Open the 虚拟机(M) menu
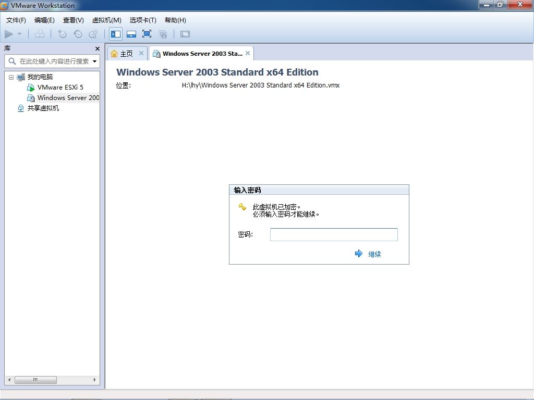Image resolution: width=534 pixels, height=400 pixels. click(106, 20)
